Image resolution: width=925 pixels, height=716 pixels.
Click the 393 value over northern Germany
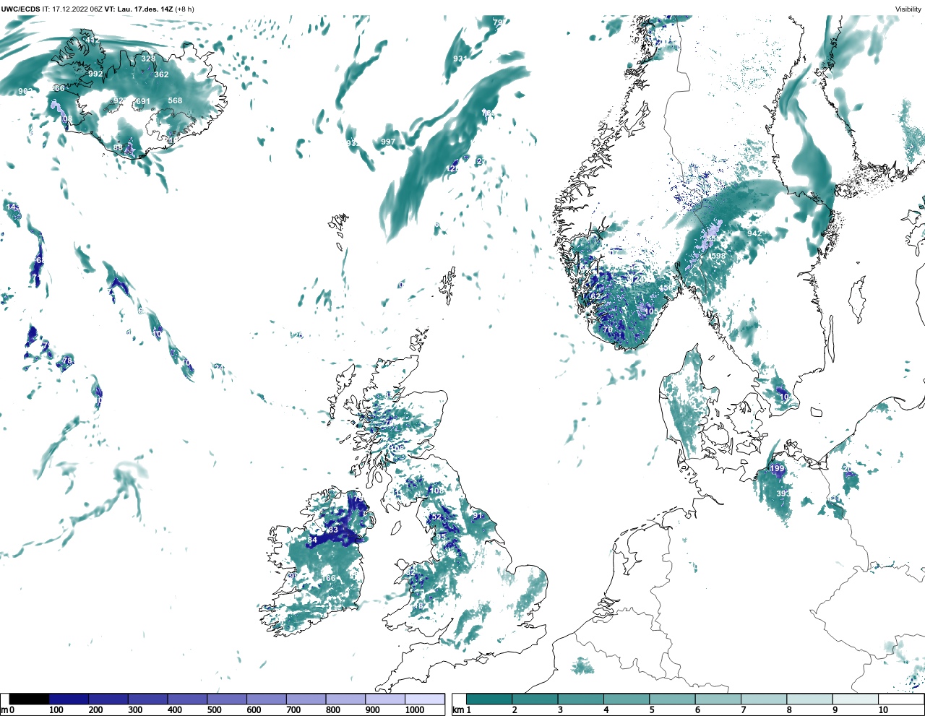(783, 494)
